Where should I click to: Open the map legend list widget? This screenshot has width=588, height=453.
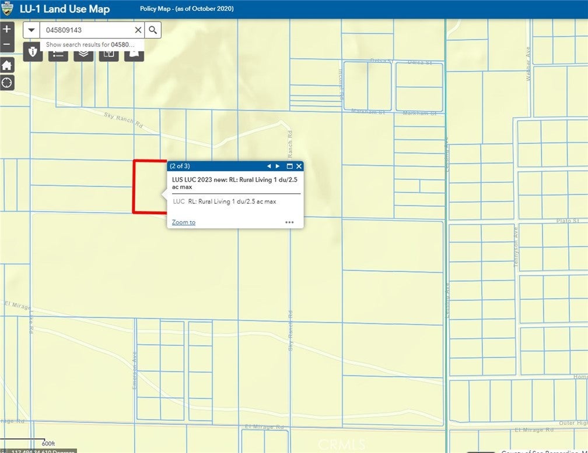(x=58, y=54)
